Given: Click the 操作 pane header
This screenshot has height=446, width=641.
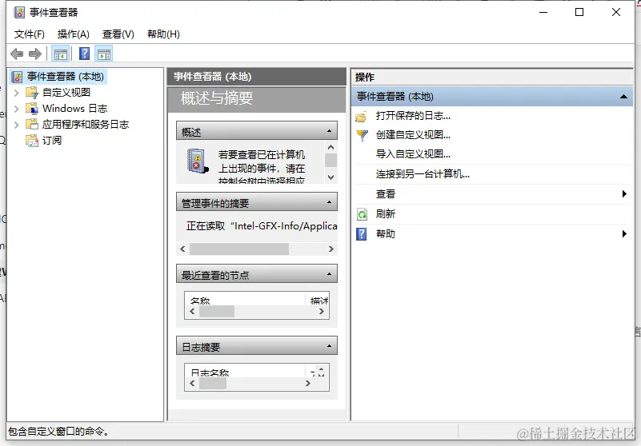Looking at the screenshot, I should coord(492,78).
